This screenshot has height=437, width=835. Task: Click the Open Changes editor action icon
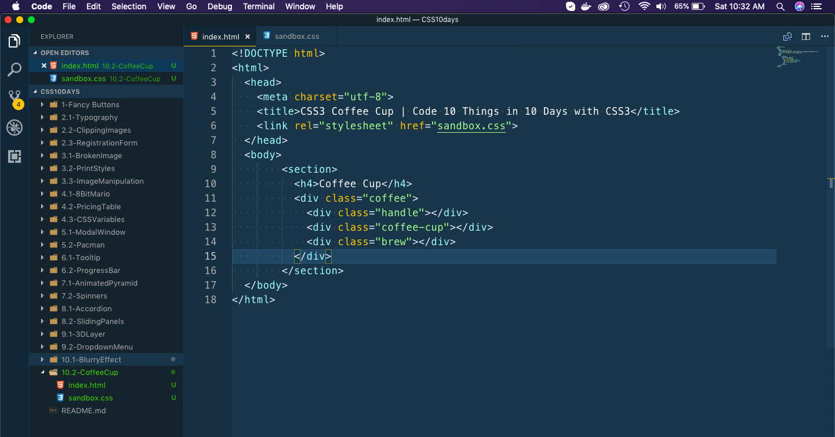[x=787, y=36]
